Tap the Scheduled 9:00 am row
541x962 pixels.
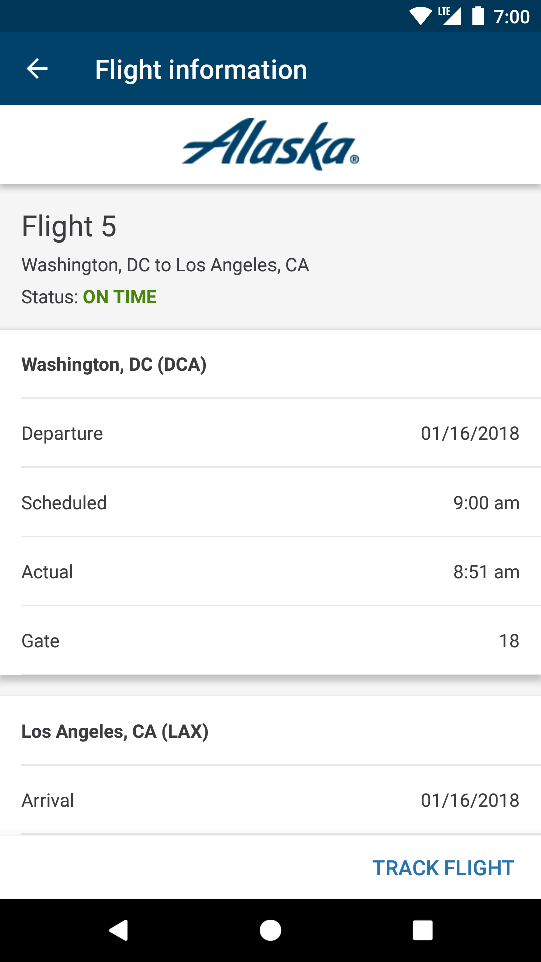click(x=270, y=503)
